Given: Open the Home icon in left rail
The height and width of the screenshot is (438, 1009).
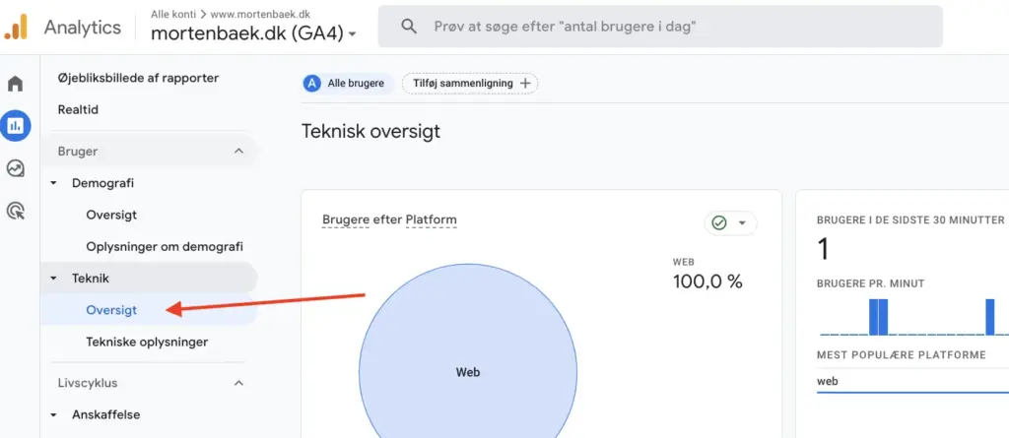Looking at the screenshot, I should (x=16, y=84).
